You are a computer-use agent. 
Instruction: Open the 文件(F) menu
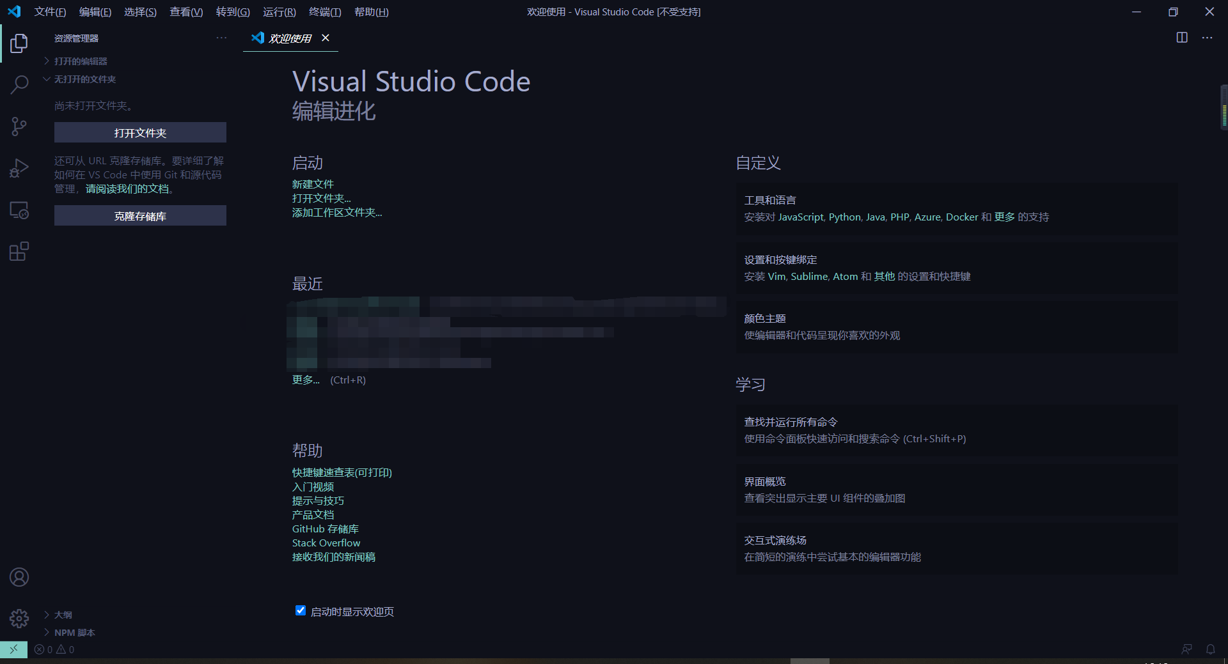tap(50, 12)
